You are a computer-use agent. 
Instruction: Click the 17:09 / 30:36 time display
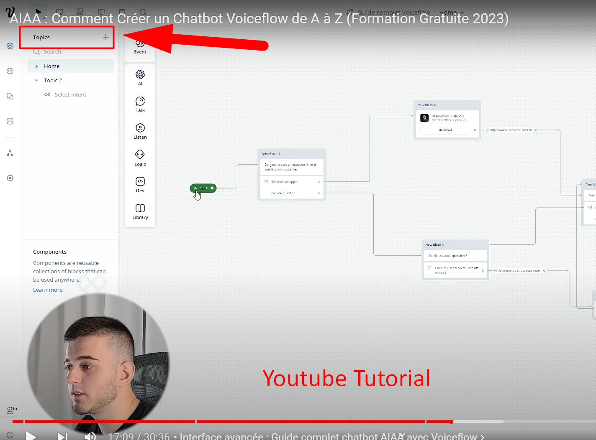click(x=139, y=436)
